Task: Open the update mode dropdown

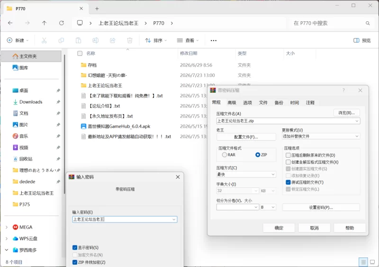Action: tap(357, 136)
